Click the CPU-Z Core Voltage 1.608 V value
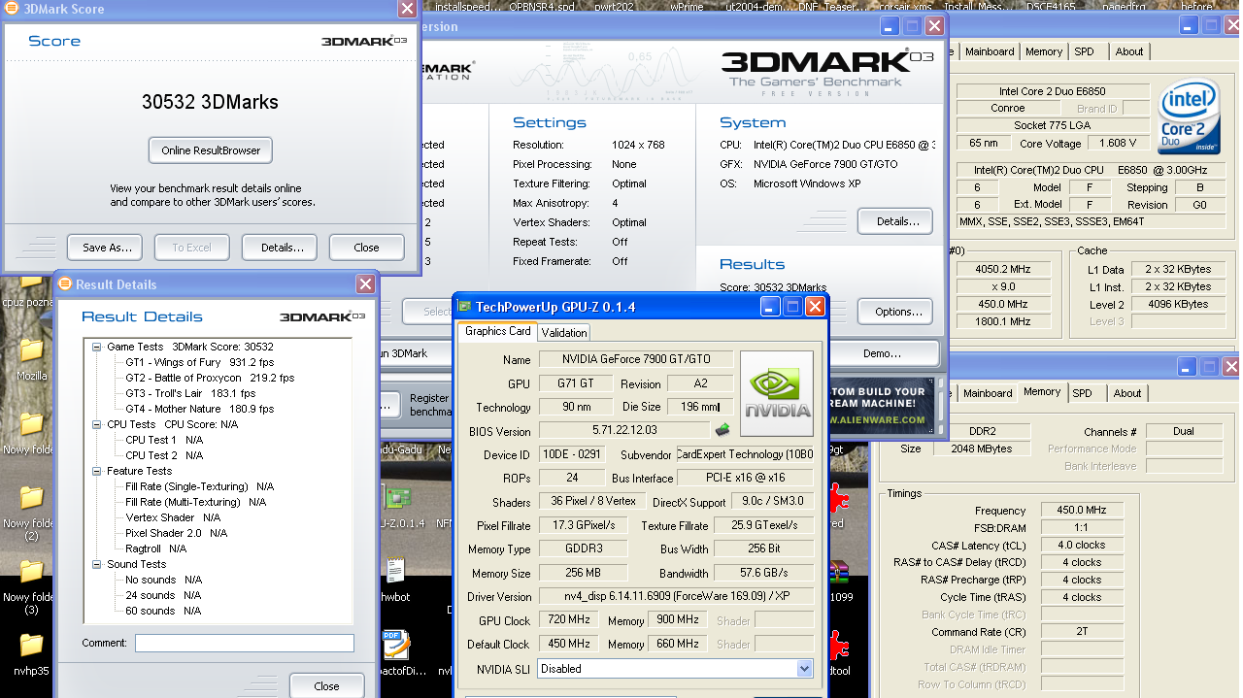 click(1118, 143)
